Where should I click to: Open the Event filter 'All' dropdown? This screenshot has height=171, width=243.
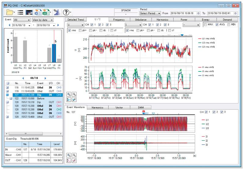22,20
